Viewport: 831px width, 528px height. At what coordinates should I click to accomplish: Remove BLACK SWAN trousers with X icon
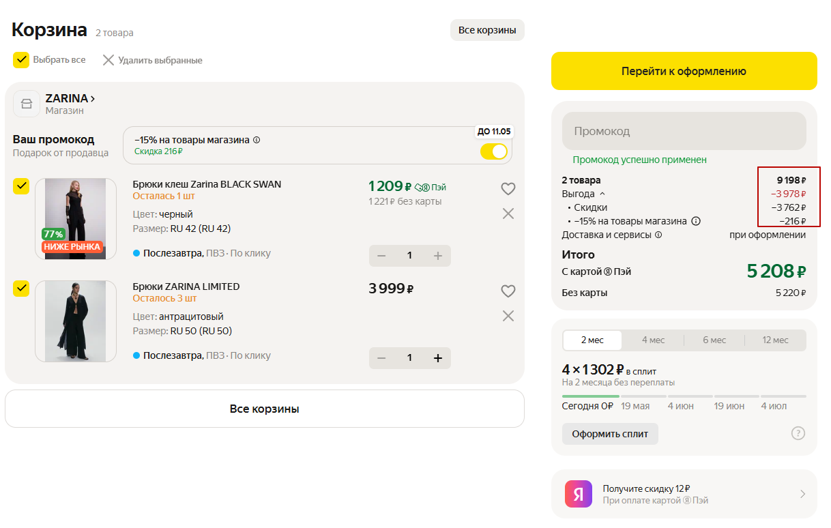click(508, 214)
